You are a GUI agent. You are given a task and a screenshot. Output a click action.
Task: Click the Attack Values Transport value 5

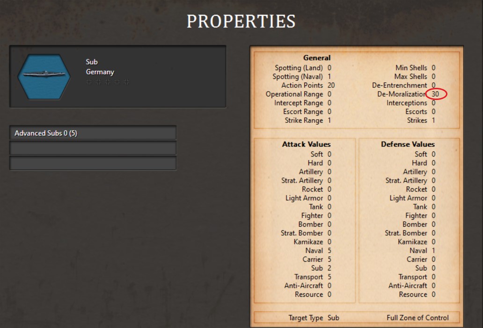(329, 277)
